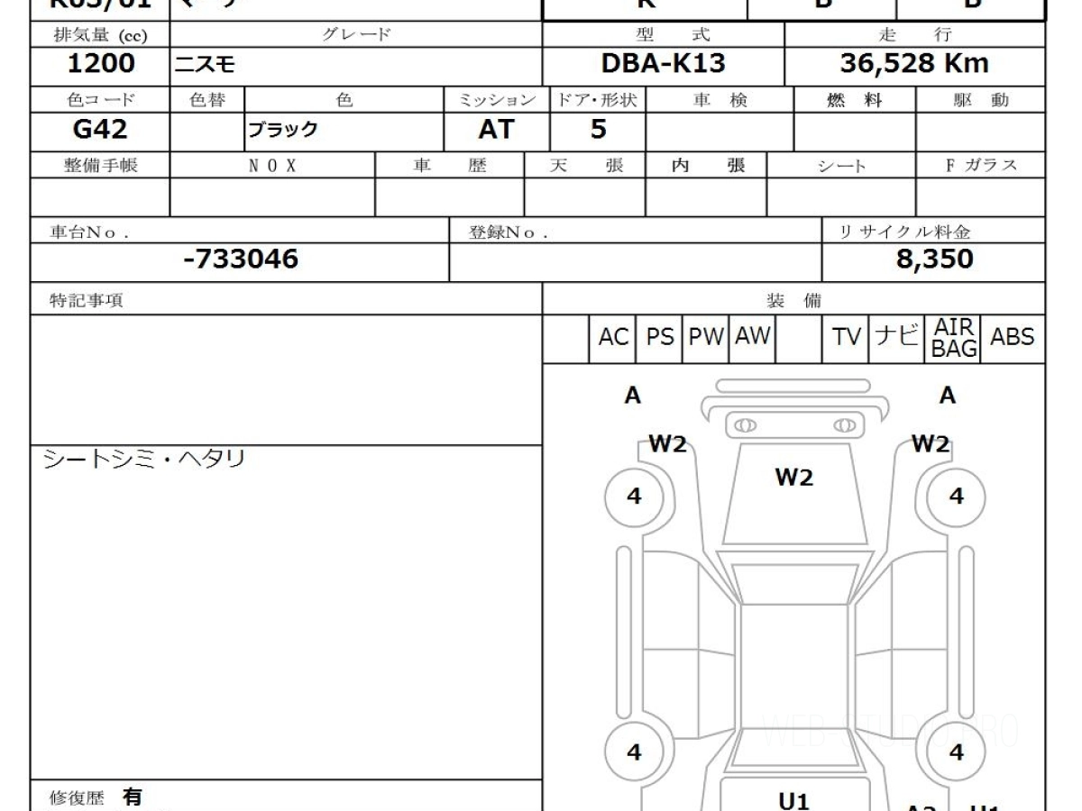
Task: Click the グレード header label
Action: 357,35
